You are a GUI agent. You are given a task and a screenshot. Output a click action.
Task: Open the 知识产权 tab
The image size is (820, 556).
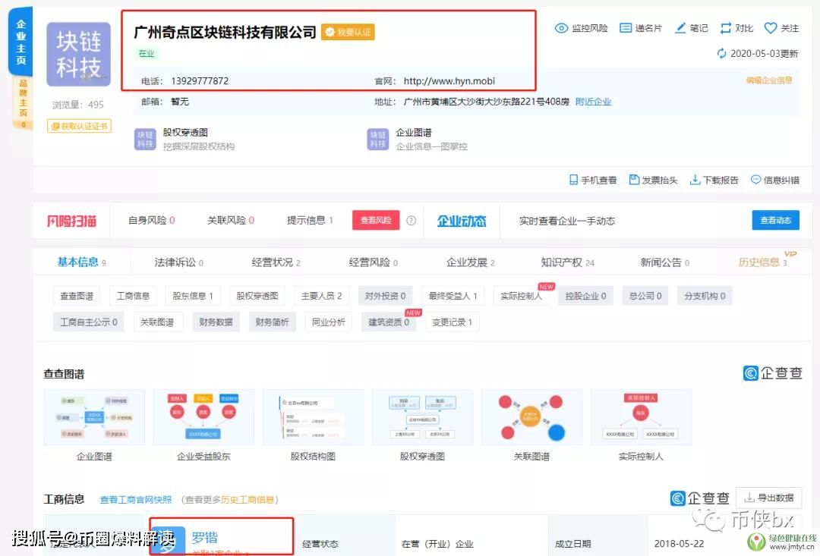point(567,262)
